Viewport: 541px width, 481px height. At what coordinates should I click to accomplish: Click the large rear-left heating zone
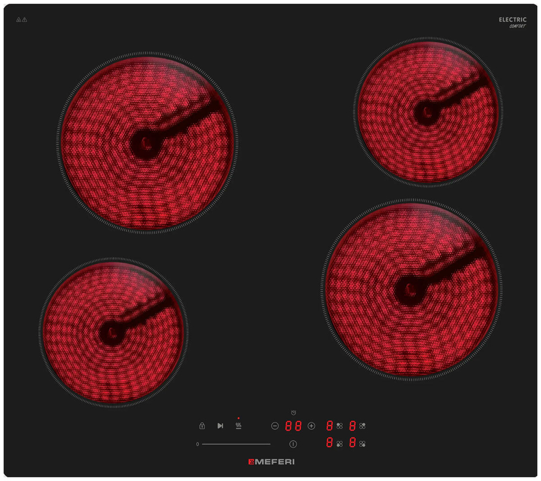(147, 143)
